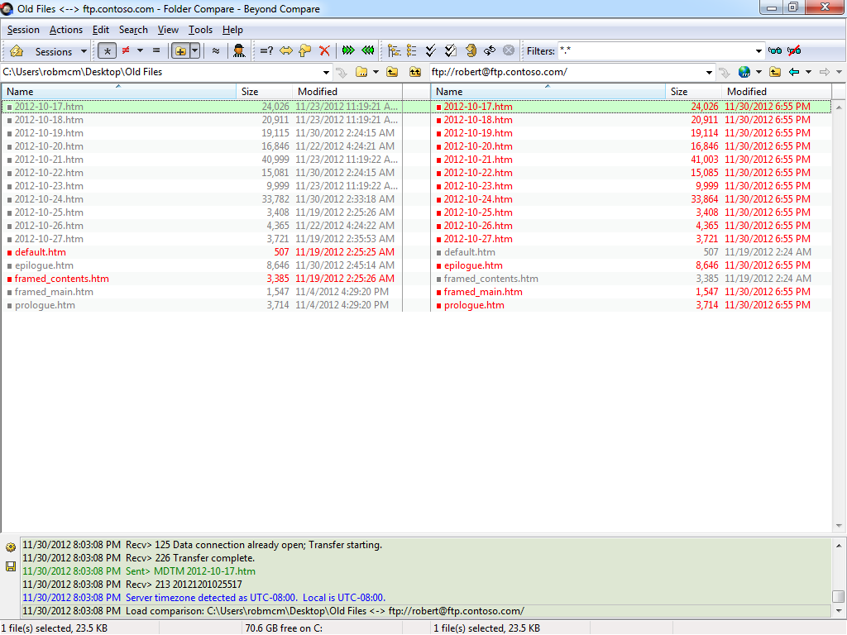Click the crossed-out glasses filter icon
Viewport: 847px width, 635px height.
(x=794, y=51)
